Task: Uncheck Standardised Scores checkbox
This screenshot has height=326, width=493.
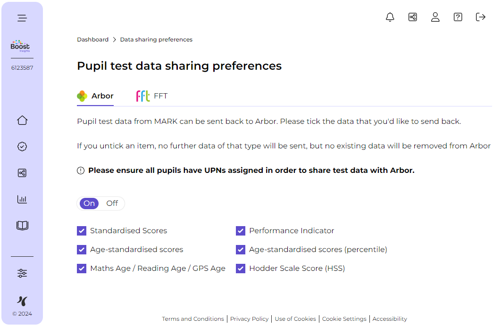Action: coord(82,231)
